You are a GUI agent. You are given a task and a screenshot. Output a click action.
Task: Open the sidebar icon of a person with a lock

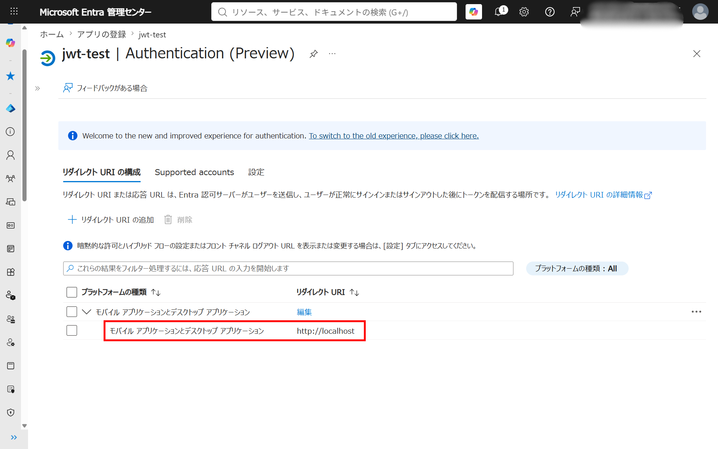point(10,296)
